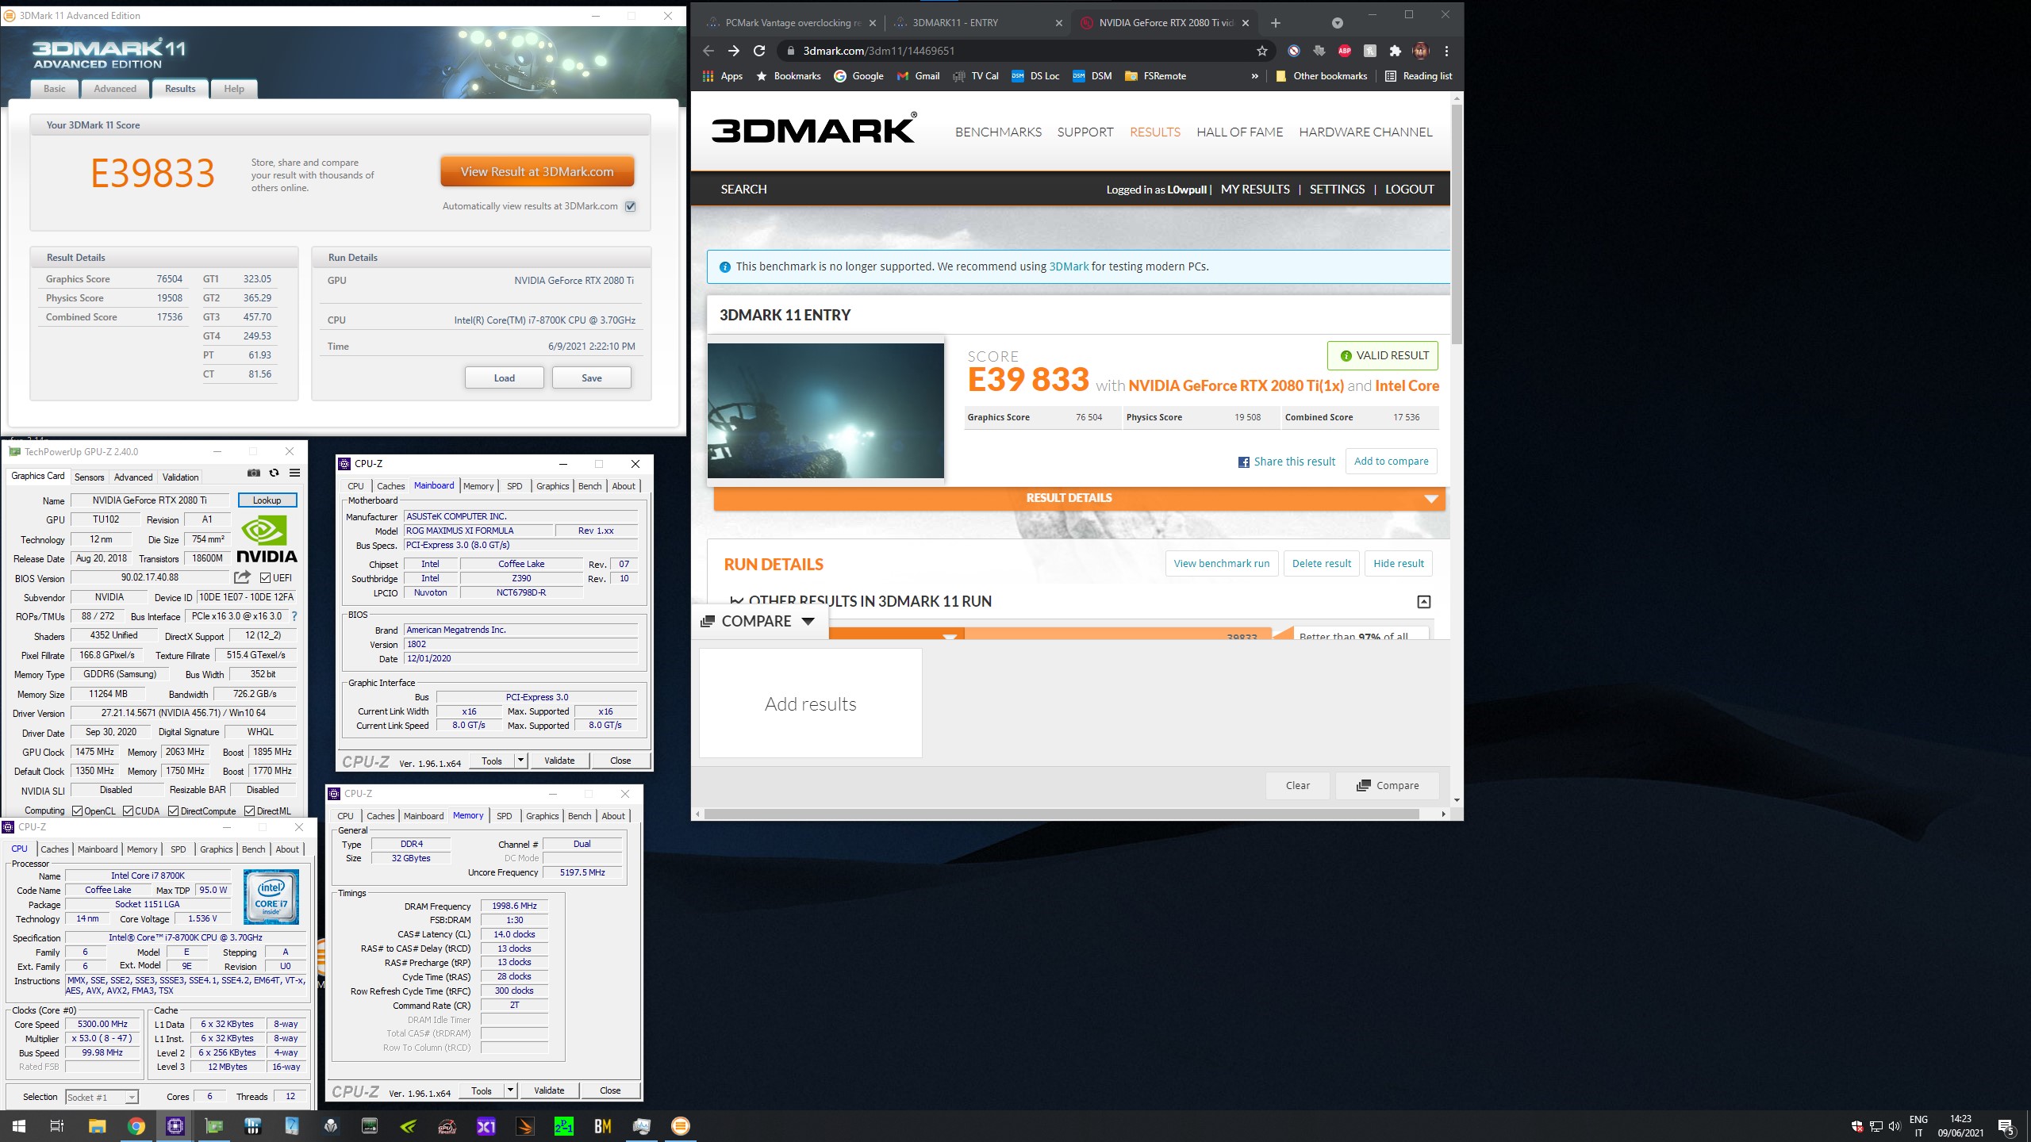Open Prime95 from the taskbar

pyautogui.click(x=564, y=1126)
